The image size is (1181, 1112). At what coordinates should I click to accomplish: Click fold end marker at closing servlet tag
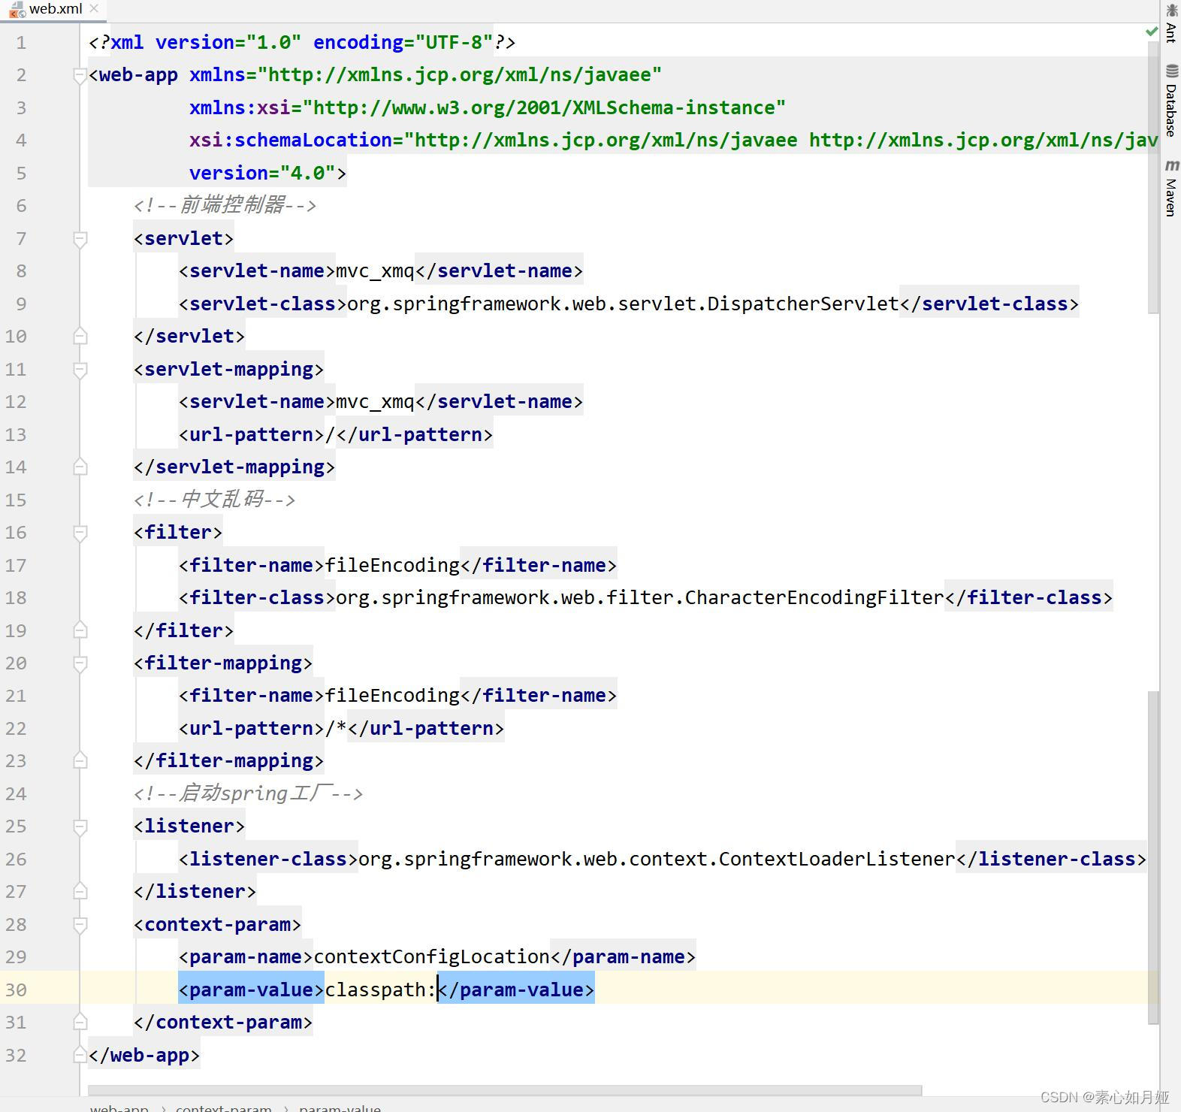[x=80, y=337]
